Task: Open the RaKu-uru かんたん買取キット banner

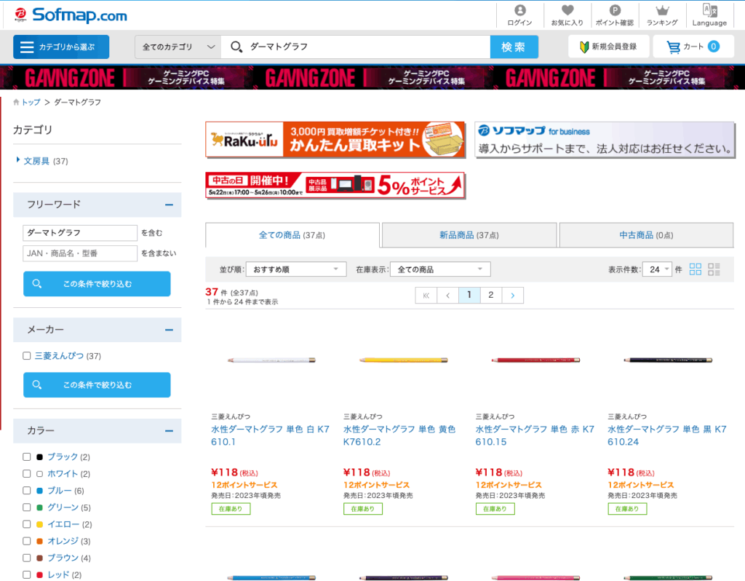Action: (335, 139)
